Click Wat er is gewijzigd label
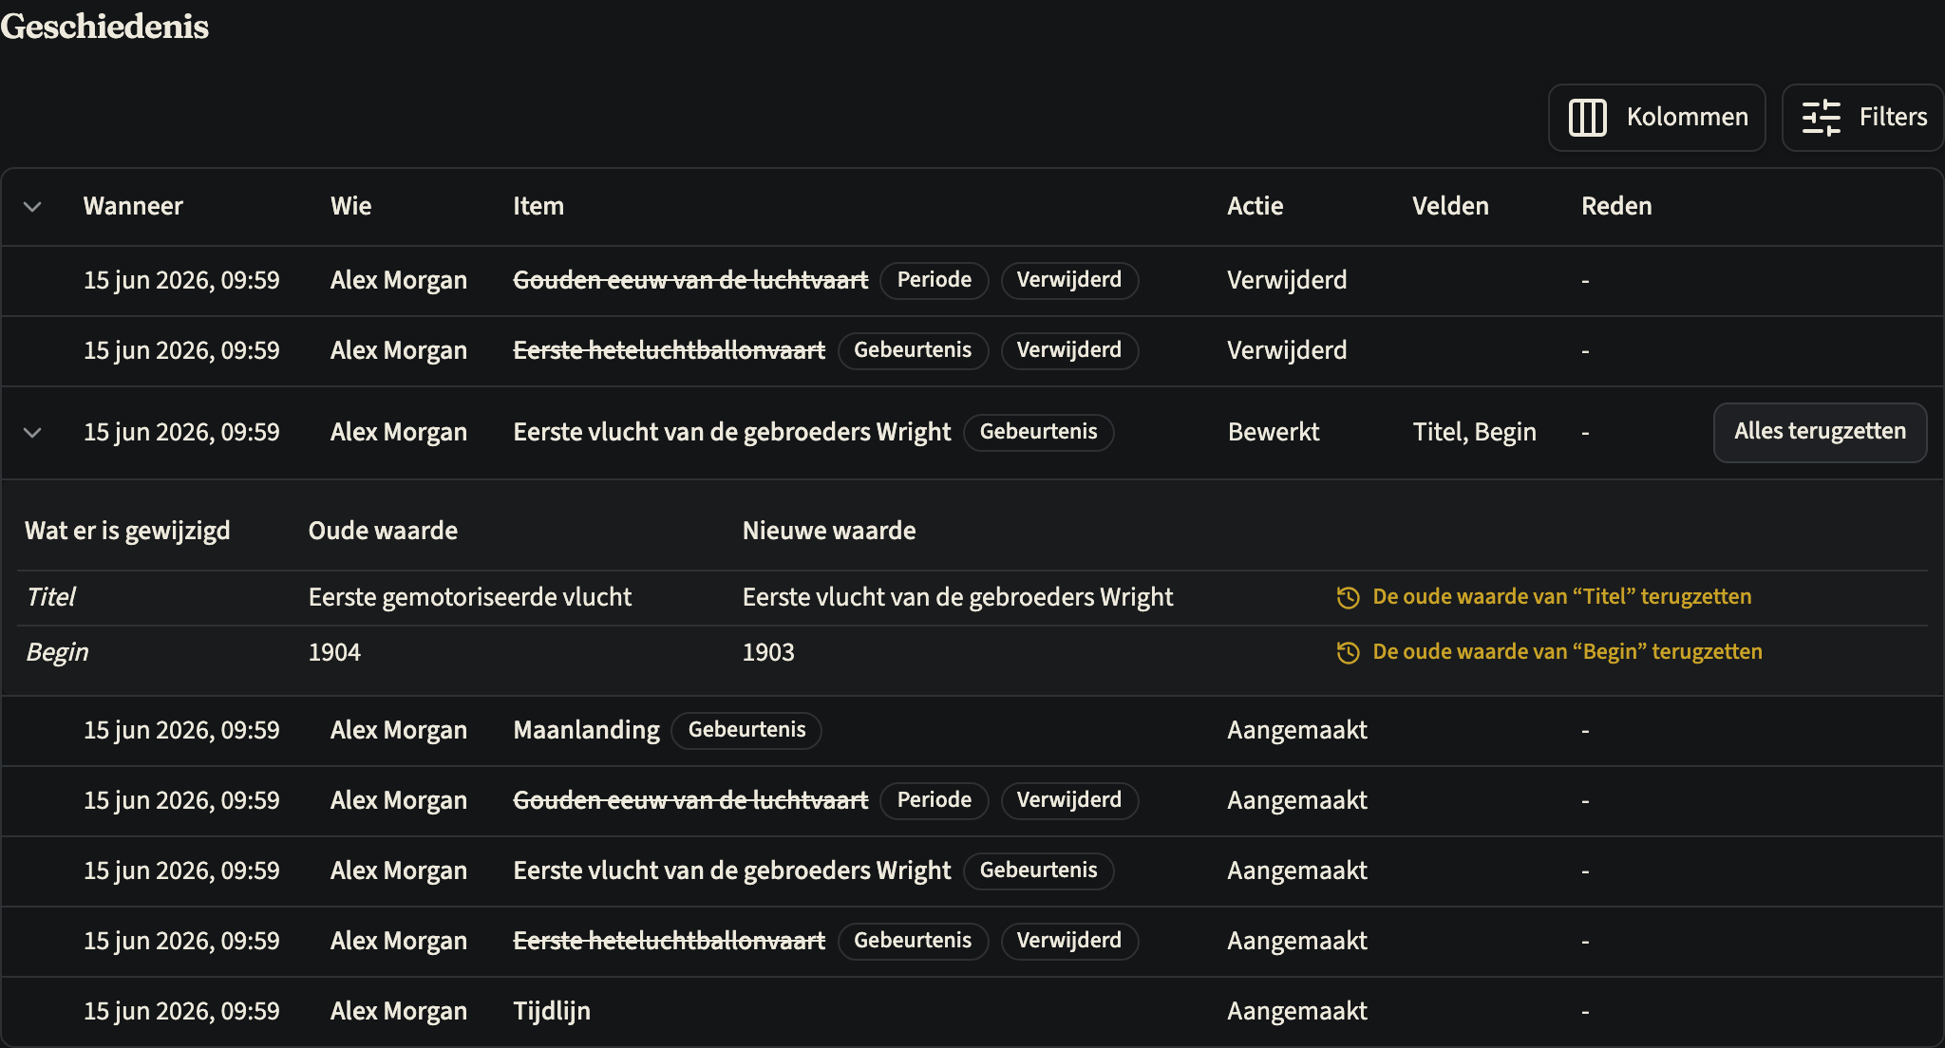The height and width of the screenshot is (1048, 1945). pyautogui.click(x=127, y=531)
